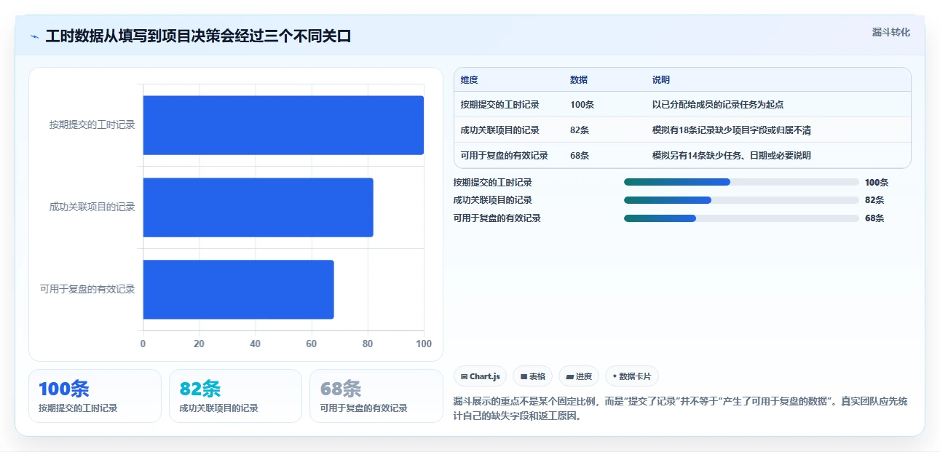Screen dimensions: 940x452
Task: Click description 模拟另有14条缺少任务、日期或必要说明
Action: click(732, 156)
